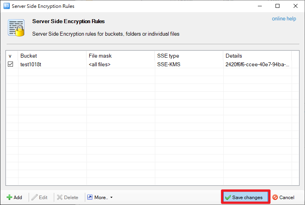Screen dimensions: 305x205
Task: Click the red Cancel icon
Action: [275, 198]
